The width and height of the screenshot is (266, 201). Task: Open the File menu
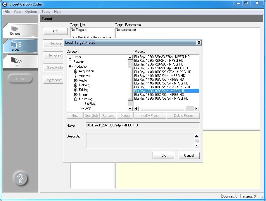pyautogui.click(x=7, y=11)
